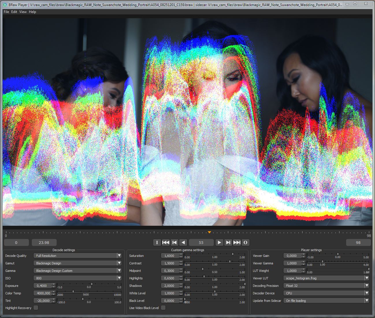375x318 pixels.
Task: Open the Help menu
Action: pos(32,12)
